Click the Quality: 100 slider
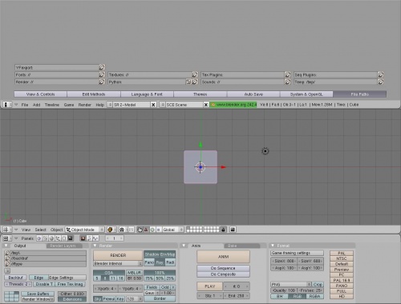Screen dimensions: 401x304 tap(284, 290)
